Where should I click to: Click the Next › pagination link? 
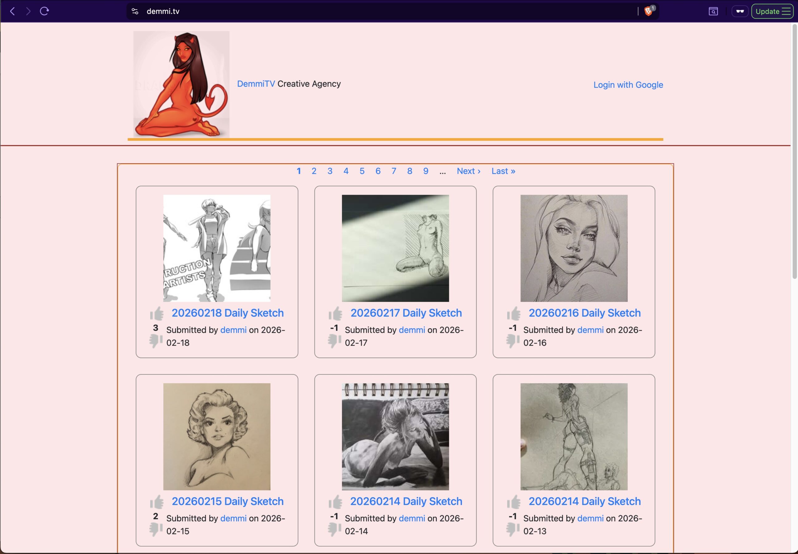click(468, 171)
